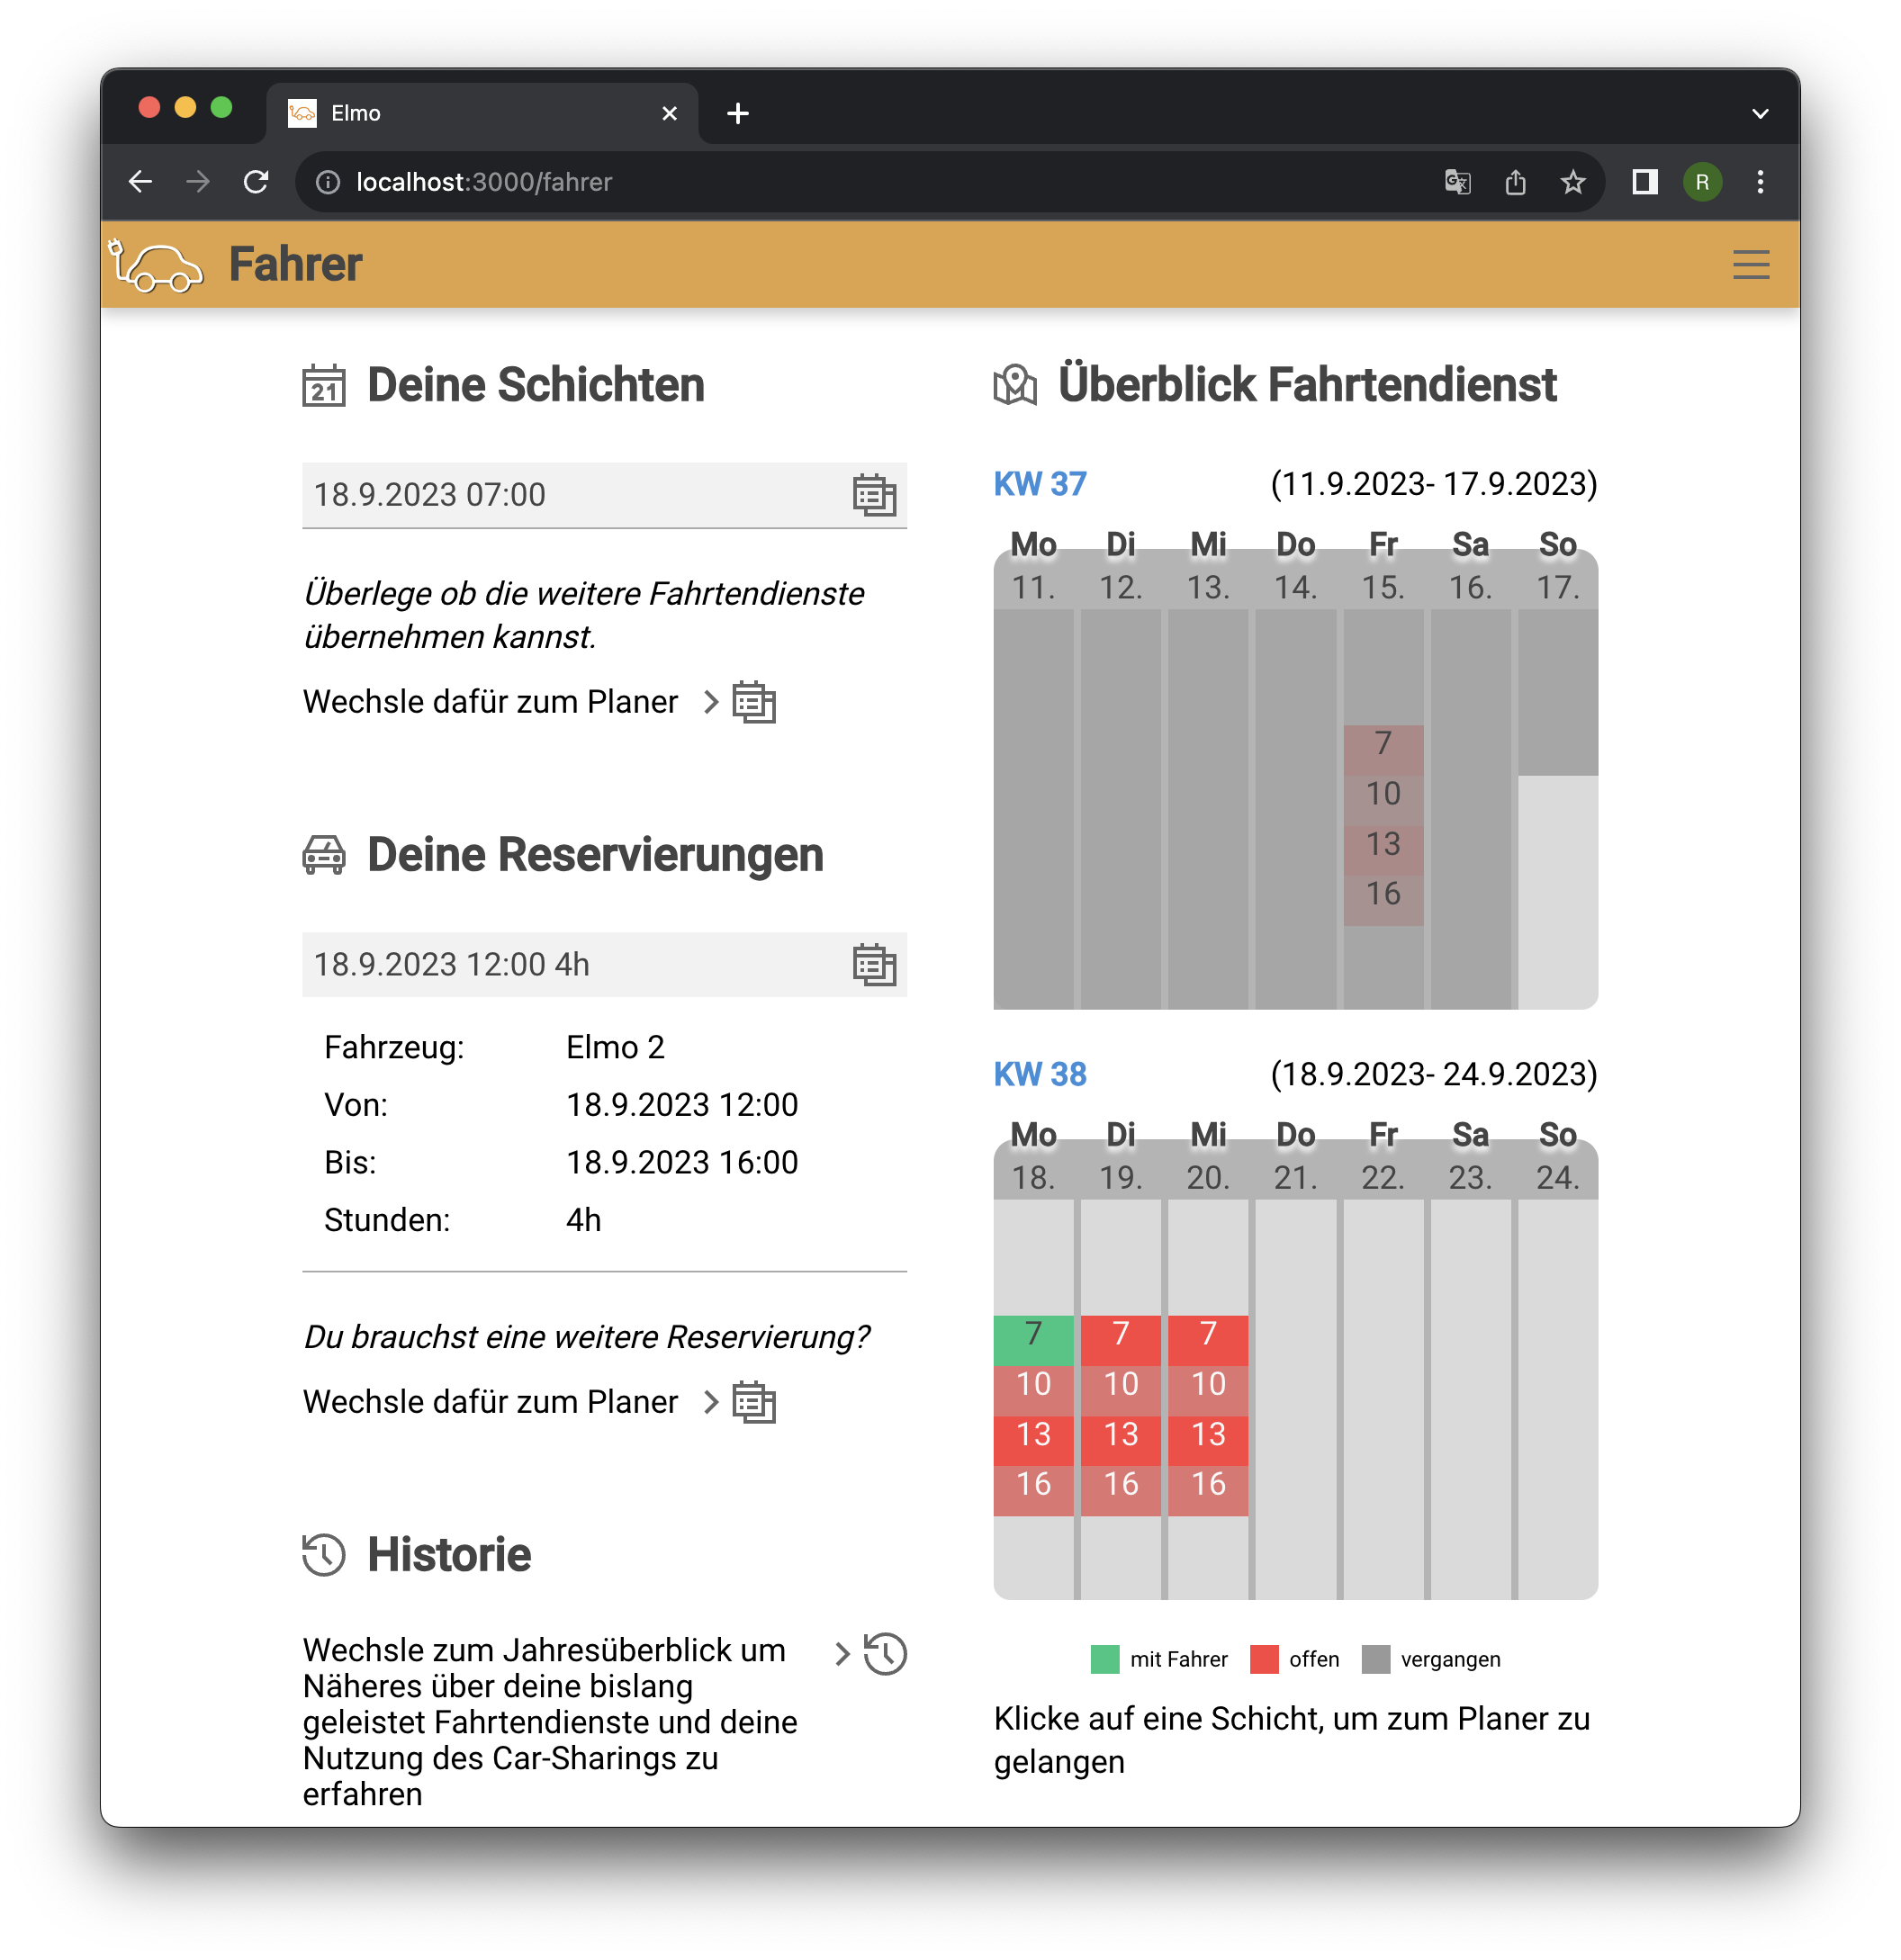Open a new browser tab
1901x1960 pixels.
[738, 114]
